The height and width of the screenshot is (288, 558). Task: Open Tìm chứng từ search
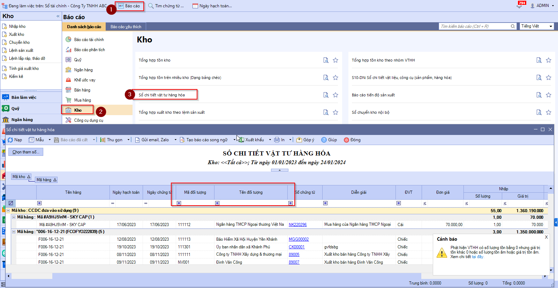click(166, 6)
